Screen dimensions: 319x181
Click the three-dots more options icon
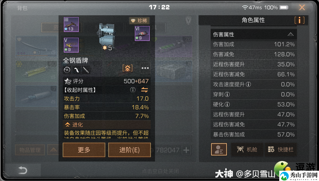(145, 68)
